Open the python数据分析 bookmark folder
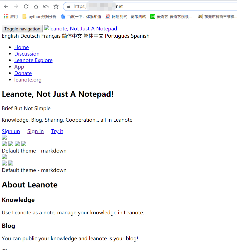Screen dimensions: 237x250 tap(39, 17)
